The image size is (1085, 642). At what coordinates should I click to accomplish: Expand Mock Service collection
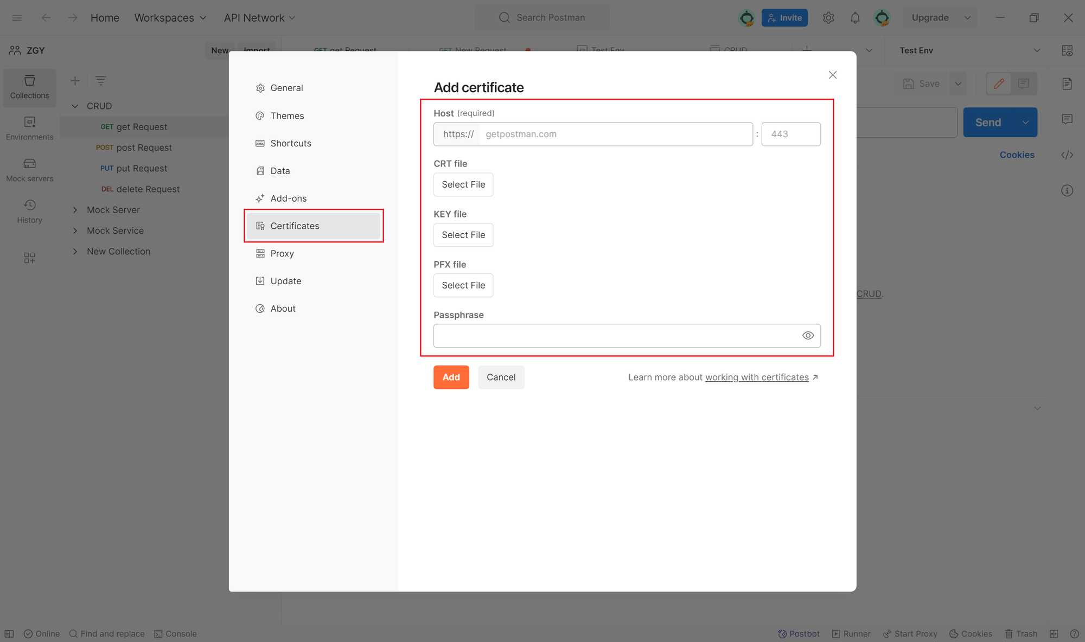pyautogui.click(x=75, y=231)
